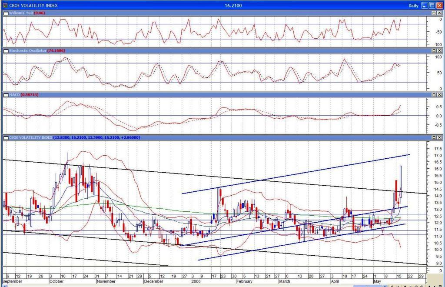445x287 pixels.
Task: Click the Stochastic value 74.1686
Action: [x=56, y=50]
